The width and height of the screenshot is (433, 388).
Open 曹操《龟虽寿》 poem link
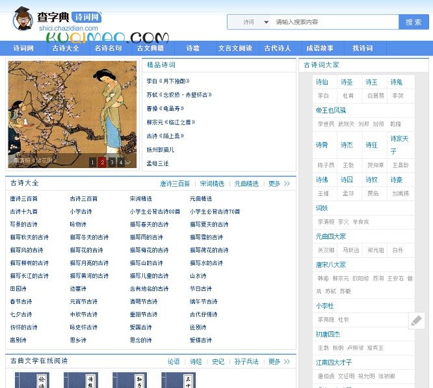[165, 109]
